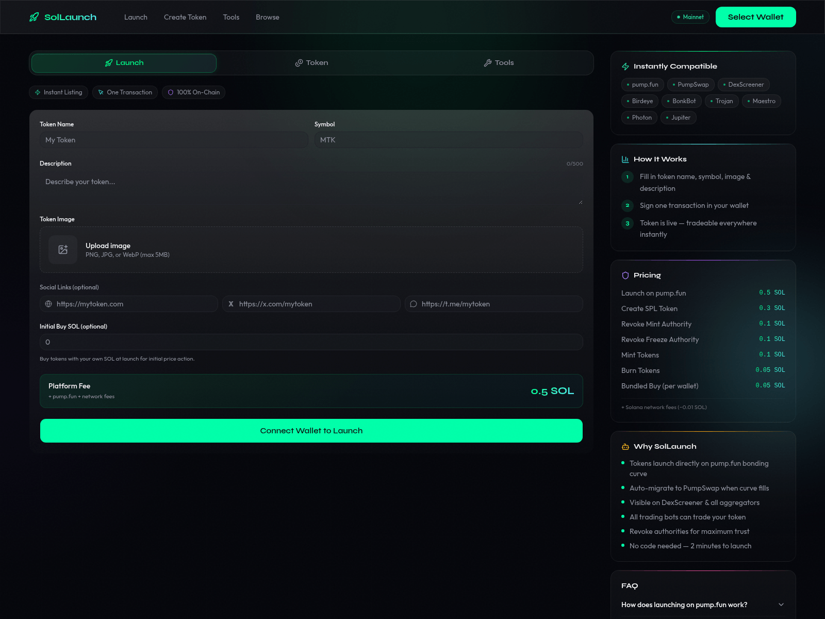Screen dimensions: 825x619
Task: Click the shield icon on 100% On-Chain
Action: click(171, 92)
